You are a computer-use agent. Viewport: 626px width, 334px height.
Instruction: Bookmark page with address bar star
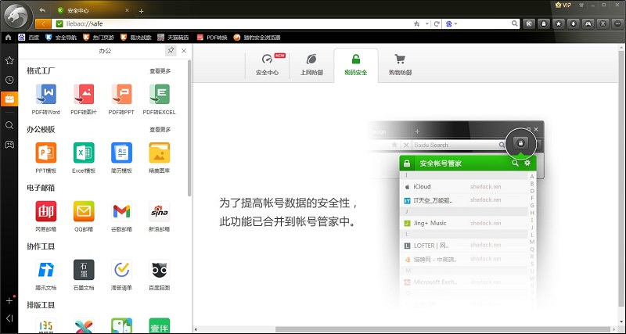[x=416, y=24]
